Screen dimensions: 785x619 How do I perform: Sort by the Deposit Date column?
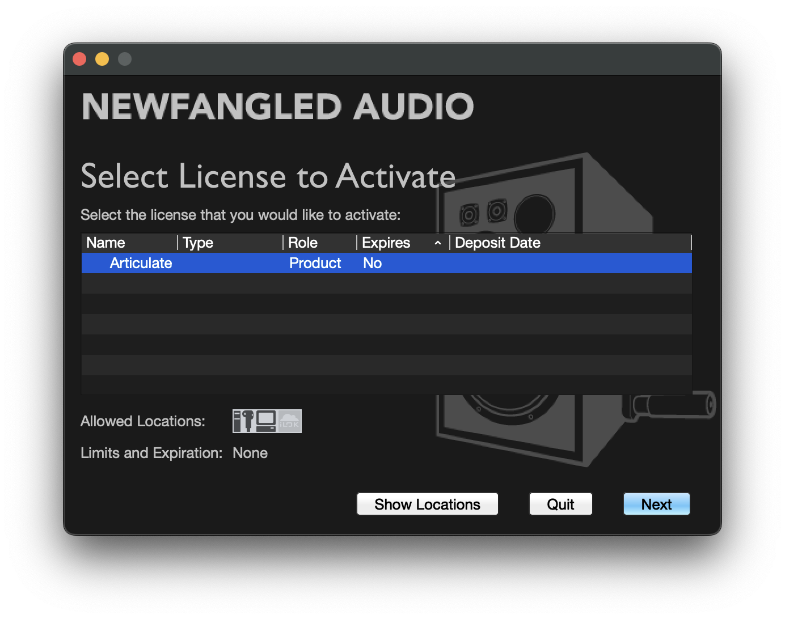(x=497, y=243)
